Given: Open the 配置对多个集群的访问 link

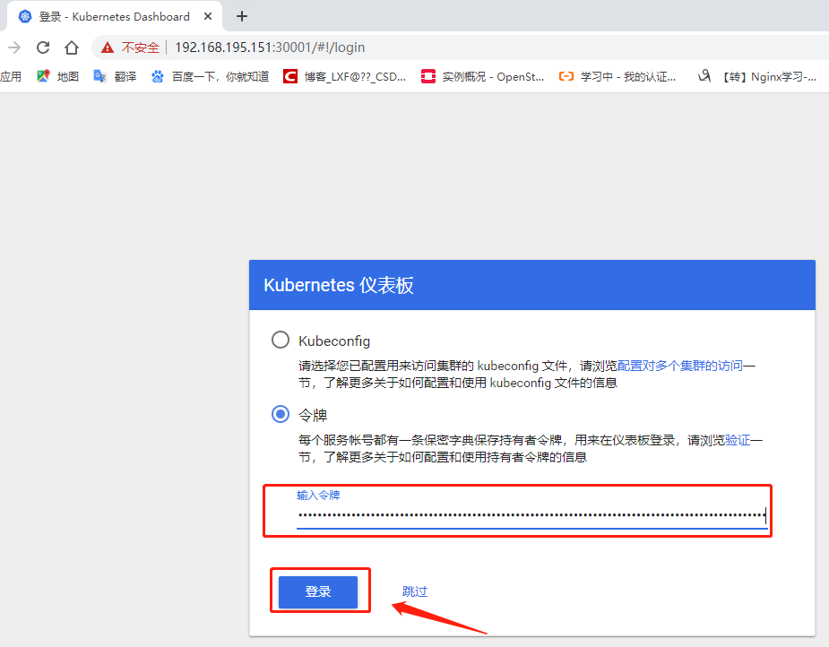Looking at the screenshot, I should coord(680,366).
